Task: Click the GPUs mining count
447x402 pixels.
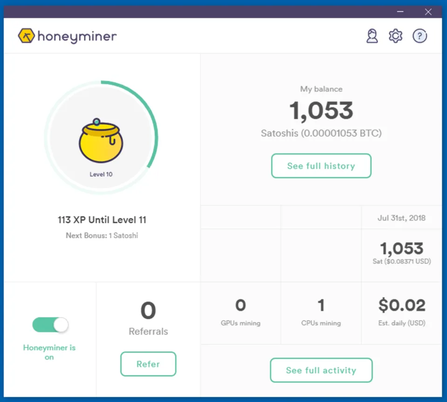Action: click(241, 305)
